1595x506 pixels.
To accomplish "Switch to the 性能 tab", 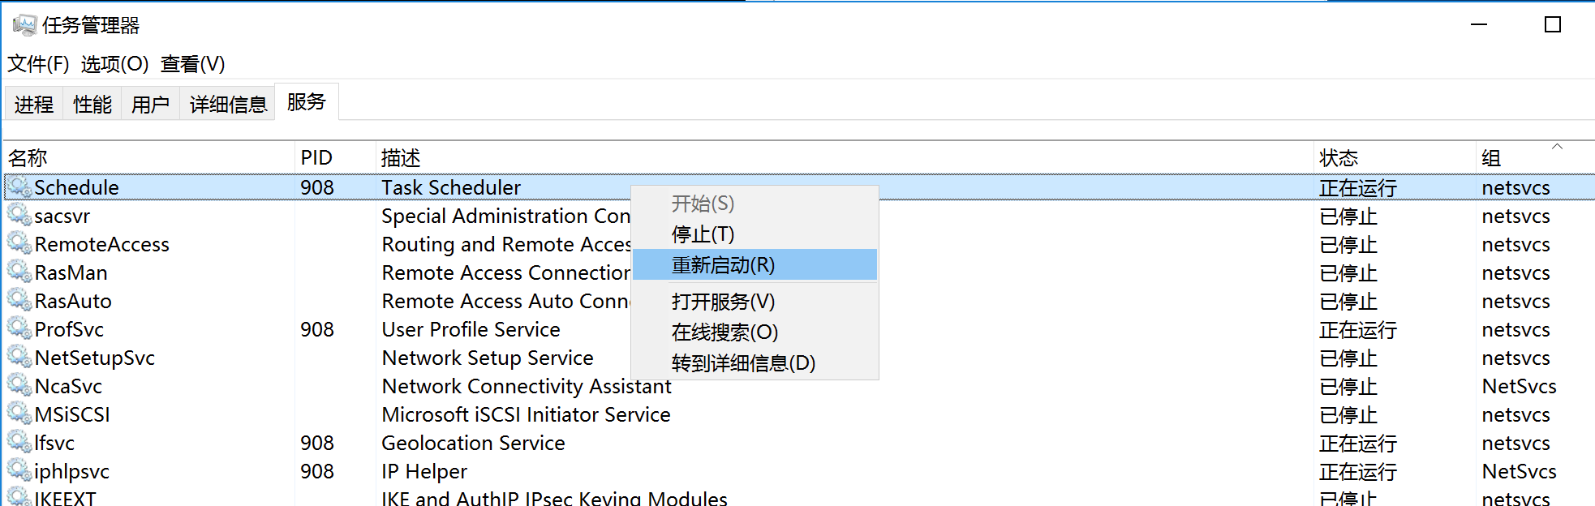I will [92, 105].
